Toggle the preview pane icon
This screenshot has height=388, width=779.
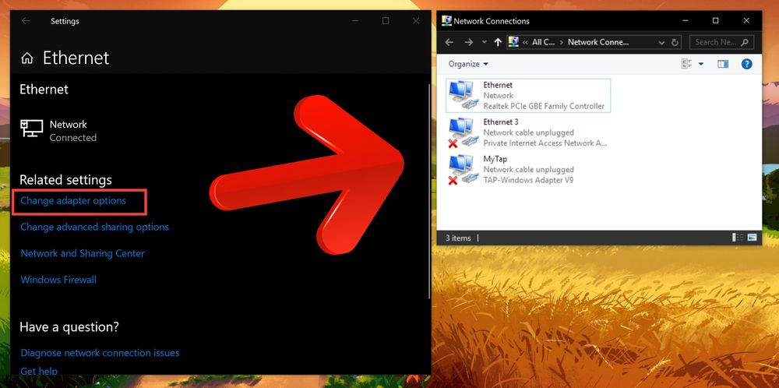coord(723,64)
